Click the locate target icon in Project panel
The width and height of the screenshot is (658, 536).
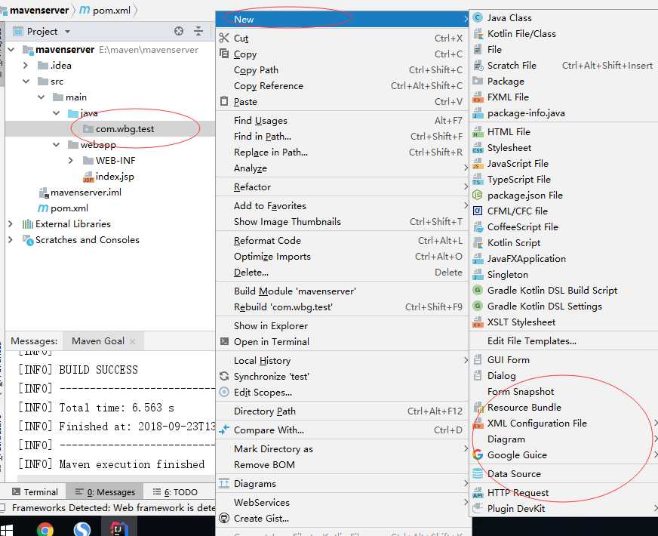tap(179, 31)
